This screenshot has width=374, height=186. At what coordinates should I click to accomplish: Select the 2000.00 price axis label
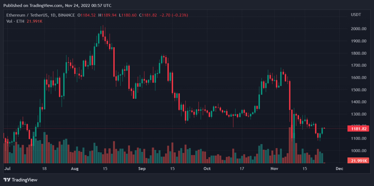[x=358, y=29]
